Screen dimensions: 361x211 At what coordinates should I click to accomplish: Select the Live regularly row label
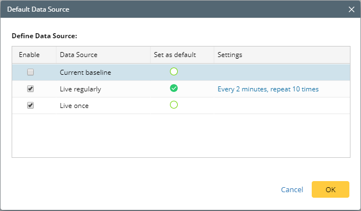pos(80,89)
